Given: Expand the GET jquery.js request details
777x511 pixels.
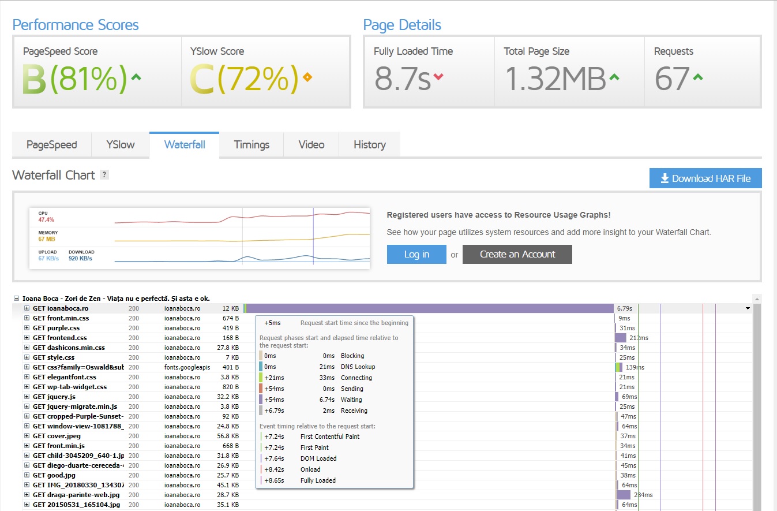Looking at the screenshot, I should click(27, 397).
